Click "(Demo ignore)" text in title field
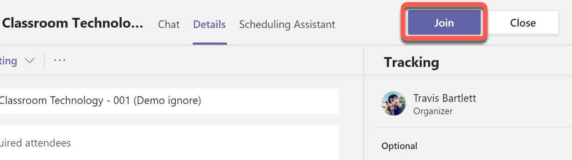Image resolution: width=572 pixels, height=160 pixels. [x=167, y=101]
